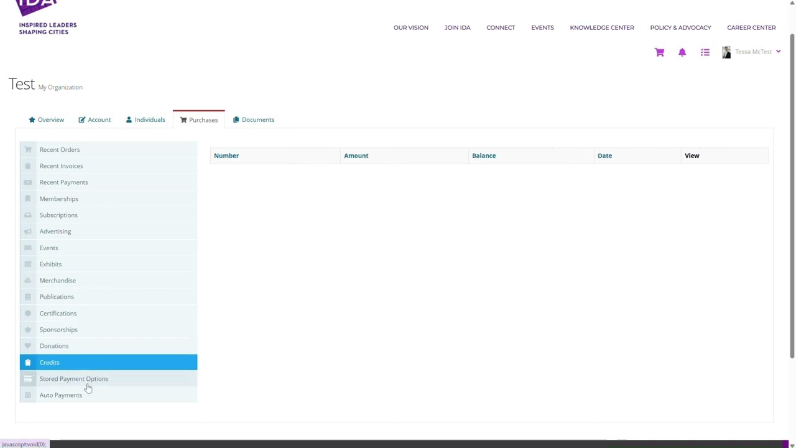The image size is (796, 448).
Task: Click the Tessa McTest user name
Action: click(753, 52)
